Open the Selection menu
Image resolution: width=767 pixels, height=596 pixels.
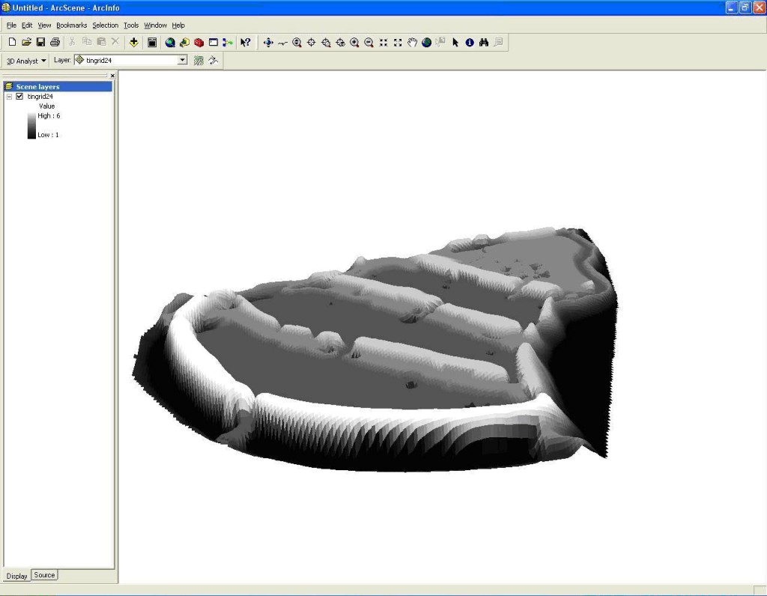(105, 25)
